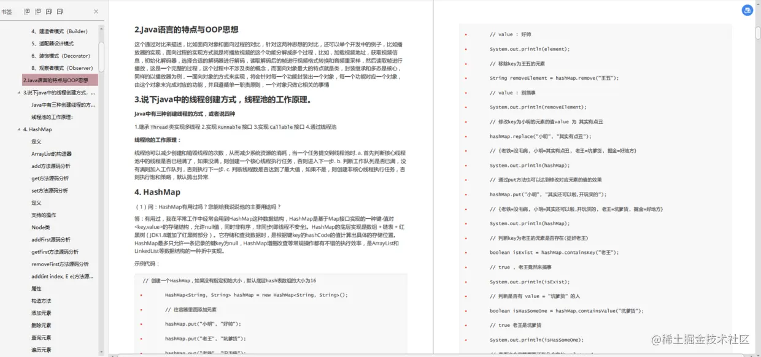Click the collapse all bookmarks icon
Image resolution: width=761 pixels, height=357 pixels.
[38, 11]
